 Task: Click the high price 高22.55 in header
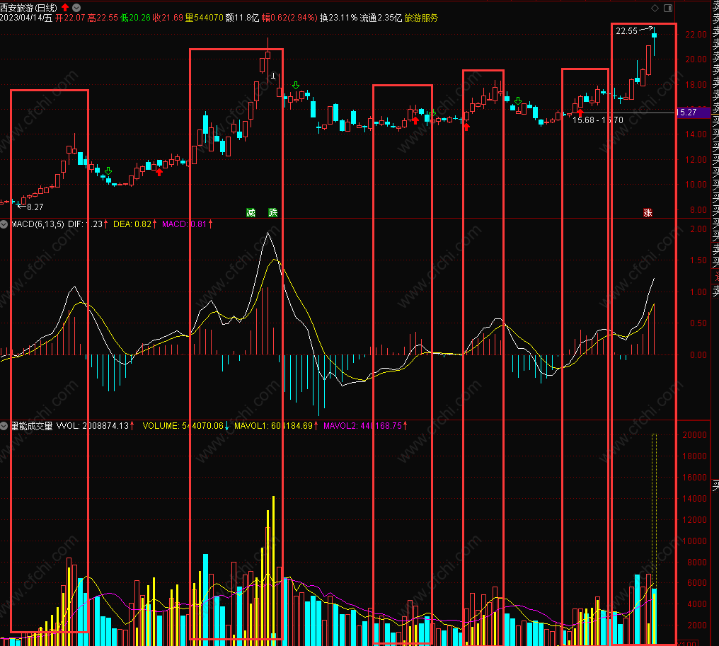coord(103,18)
